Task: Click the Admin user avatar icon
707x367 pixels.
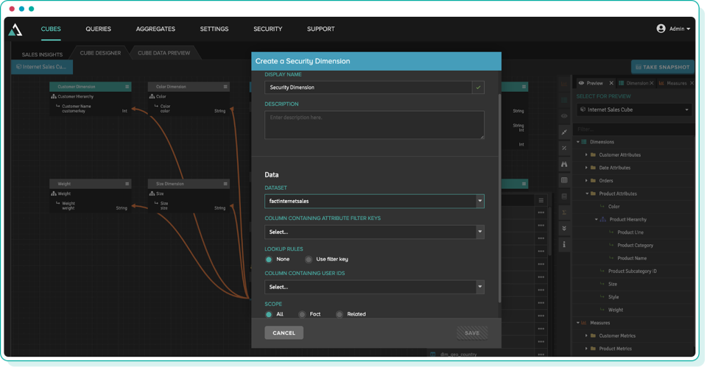Action: pyautogui.click(x=661, y=29)
